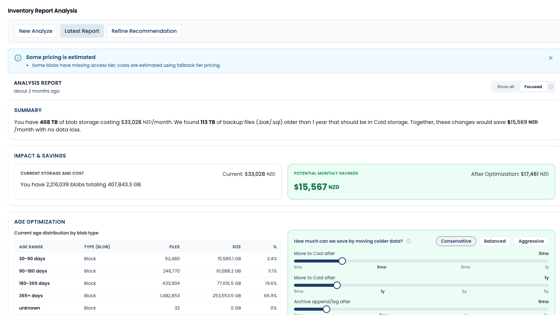Click the Archive append/log slider handle

[x=326, y=309]
